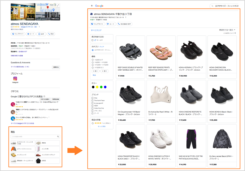Check the Nike brand checkbox
Image resolution: width=245 pixels, height=171 pixels.
click(92, 98)
